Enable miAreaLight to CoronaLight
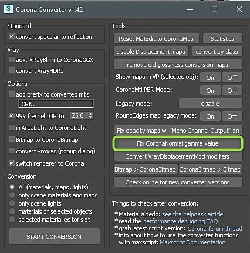250x253 pixels. click(12, 127)
